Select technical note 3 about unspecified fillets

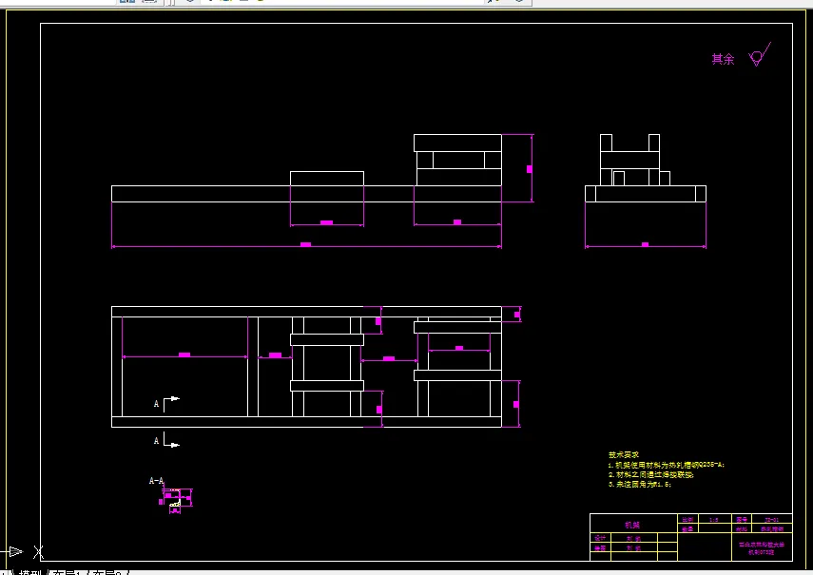click(640, 485)
